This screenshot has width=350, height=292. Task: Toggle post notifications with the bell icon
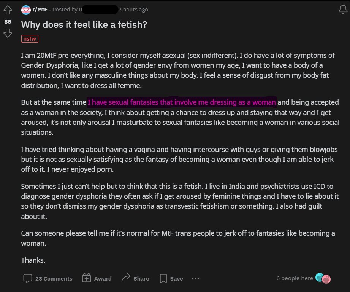tap(342, 10)
